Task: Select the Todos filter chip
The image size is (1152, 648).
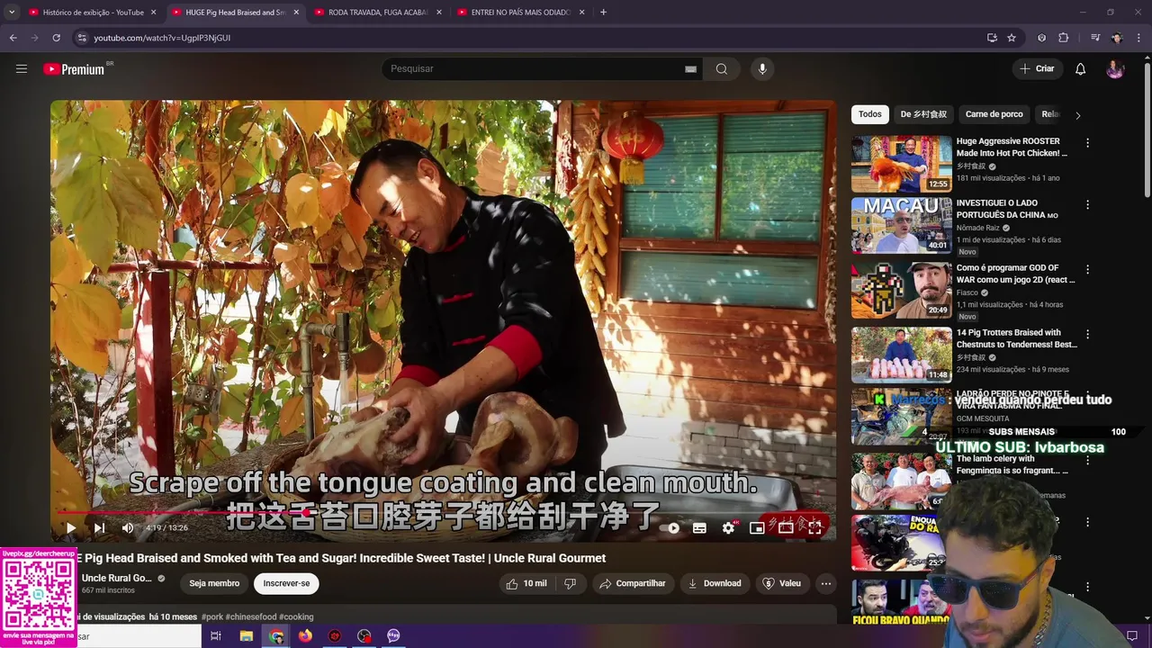Action: click(869, 114)
